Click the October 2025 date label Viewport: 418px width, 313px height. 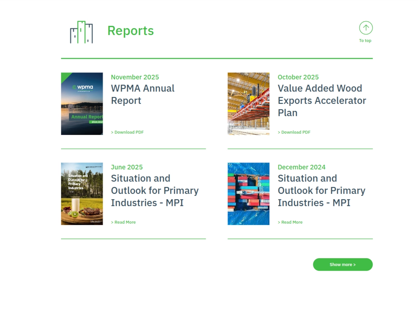298,77
